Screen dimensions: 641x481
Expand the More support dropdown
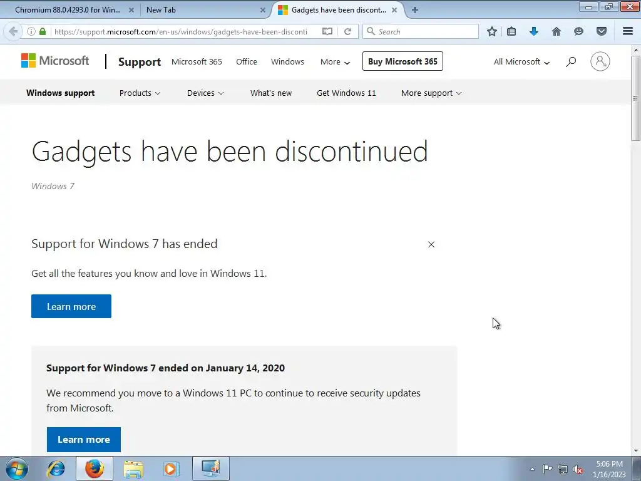431,93
